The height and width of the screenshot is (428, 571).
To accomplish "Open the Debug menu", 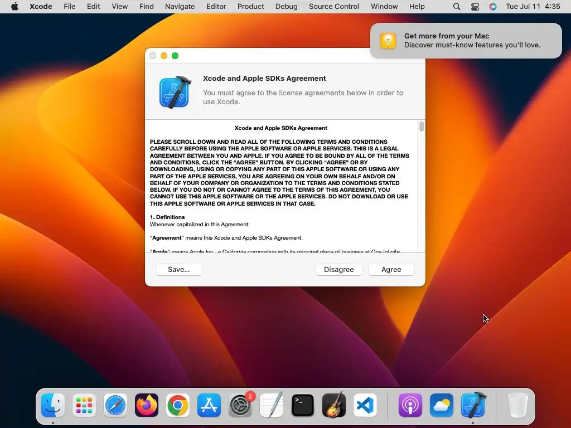I will [x=286, y=6].
